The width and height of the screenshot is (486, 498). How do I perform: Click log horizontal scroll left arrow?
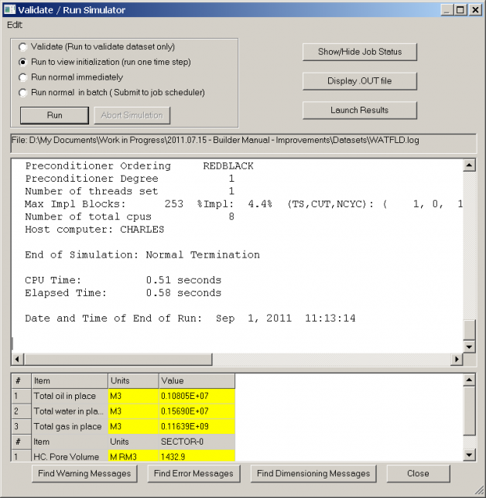17,360
